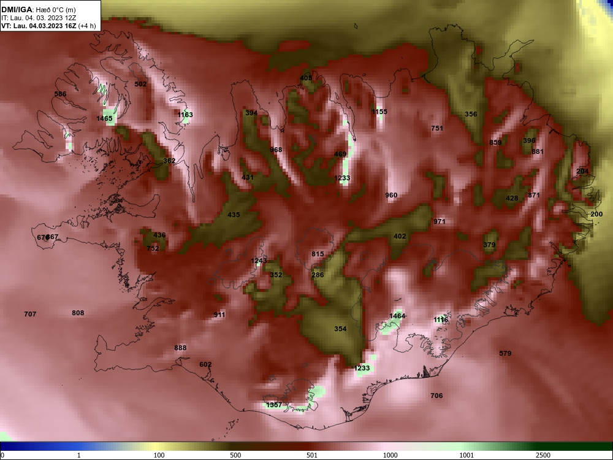Viewport: 613px width, 460px height.
Task: Click the 396 map label
Action: click(x=529, y=141)
